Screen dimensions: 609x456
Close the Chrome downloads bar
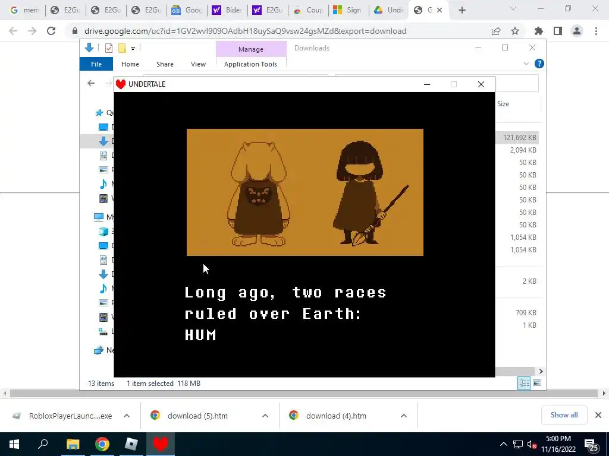click(x=598, y=415)
